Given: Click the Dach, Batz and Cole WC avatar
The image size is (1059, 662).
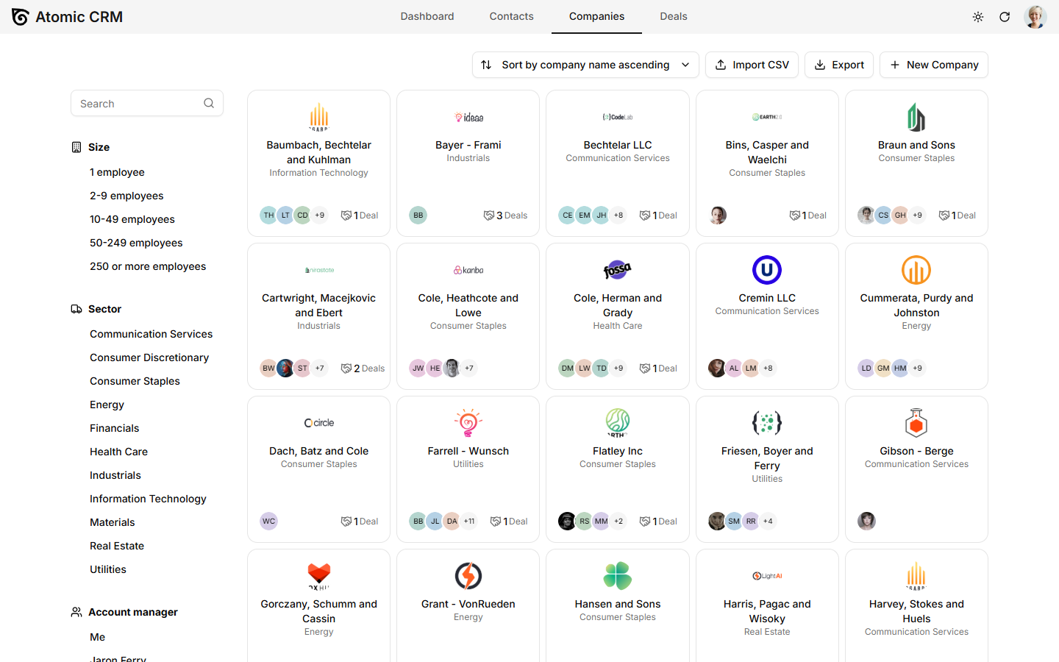Looking at the screenshot, I should coord(269,522).
